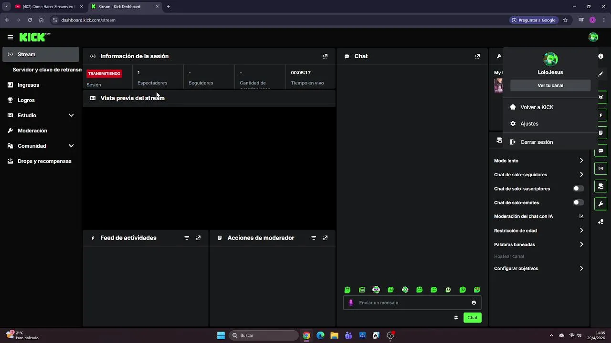Open a new browser tab

pyautogui.click(x=169, y=7)
